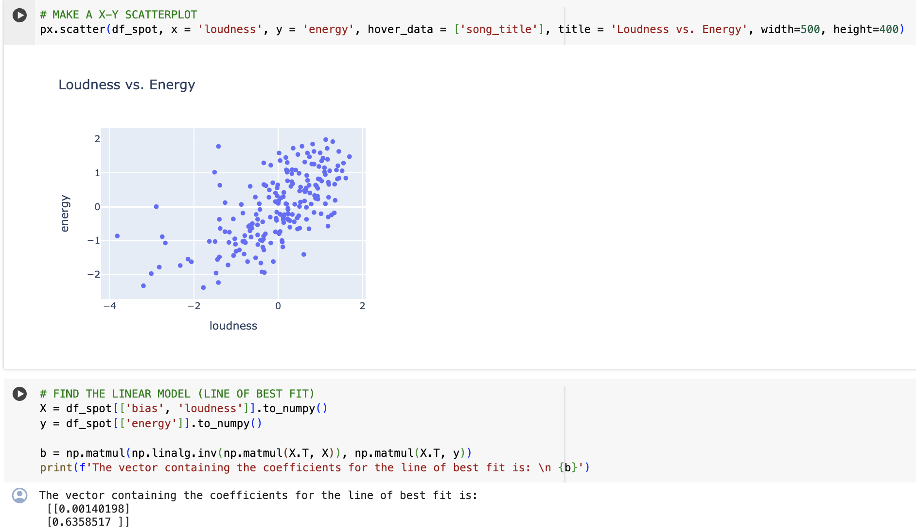The width and height of the screenshot is (916, 532).
Task: Click the print f-string code line
Action: [315, 468]
